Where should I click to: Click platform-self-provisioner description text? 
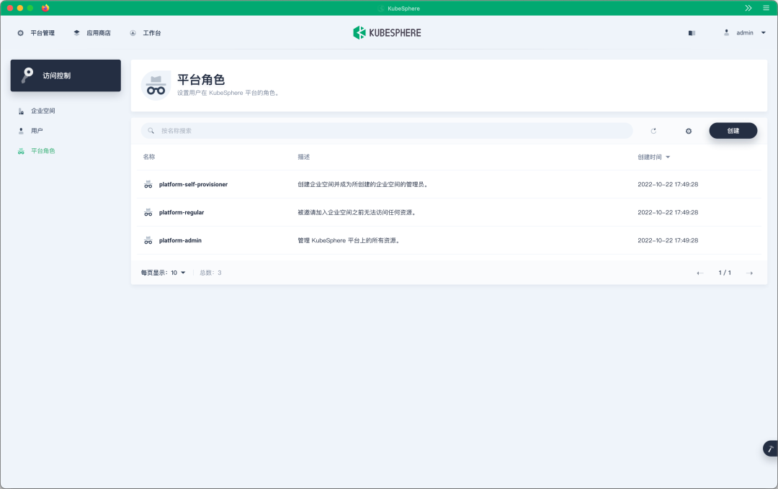[364, 184]
